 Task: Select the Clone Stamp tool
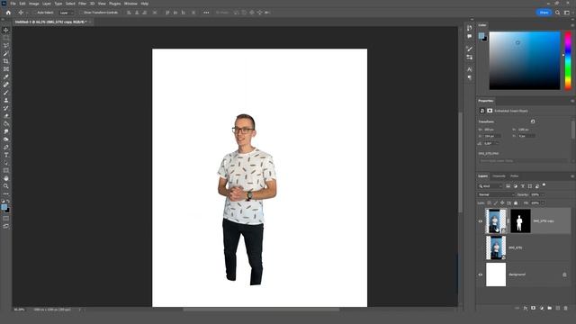6,100
